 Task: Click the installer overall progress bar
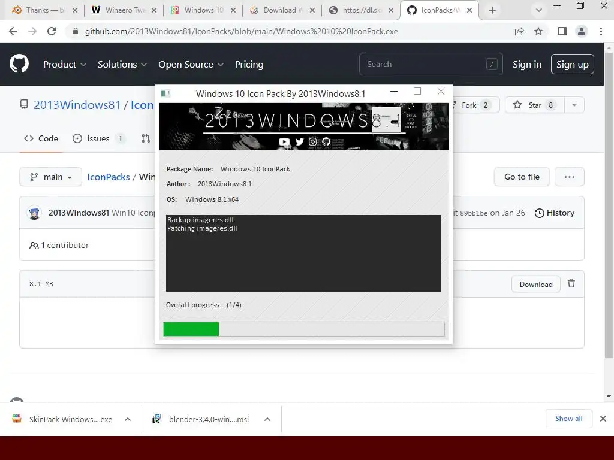click(304, 329)
